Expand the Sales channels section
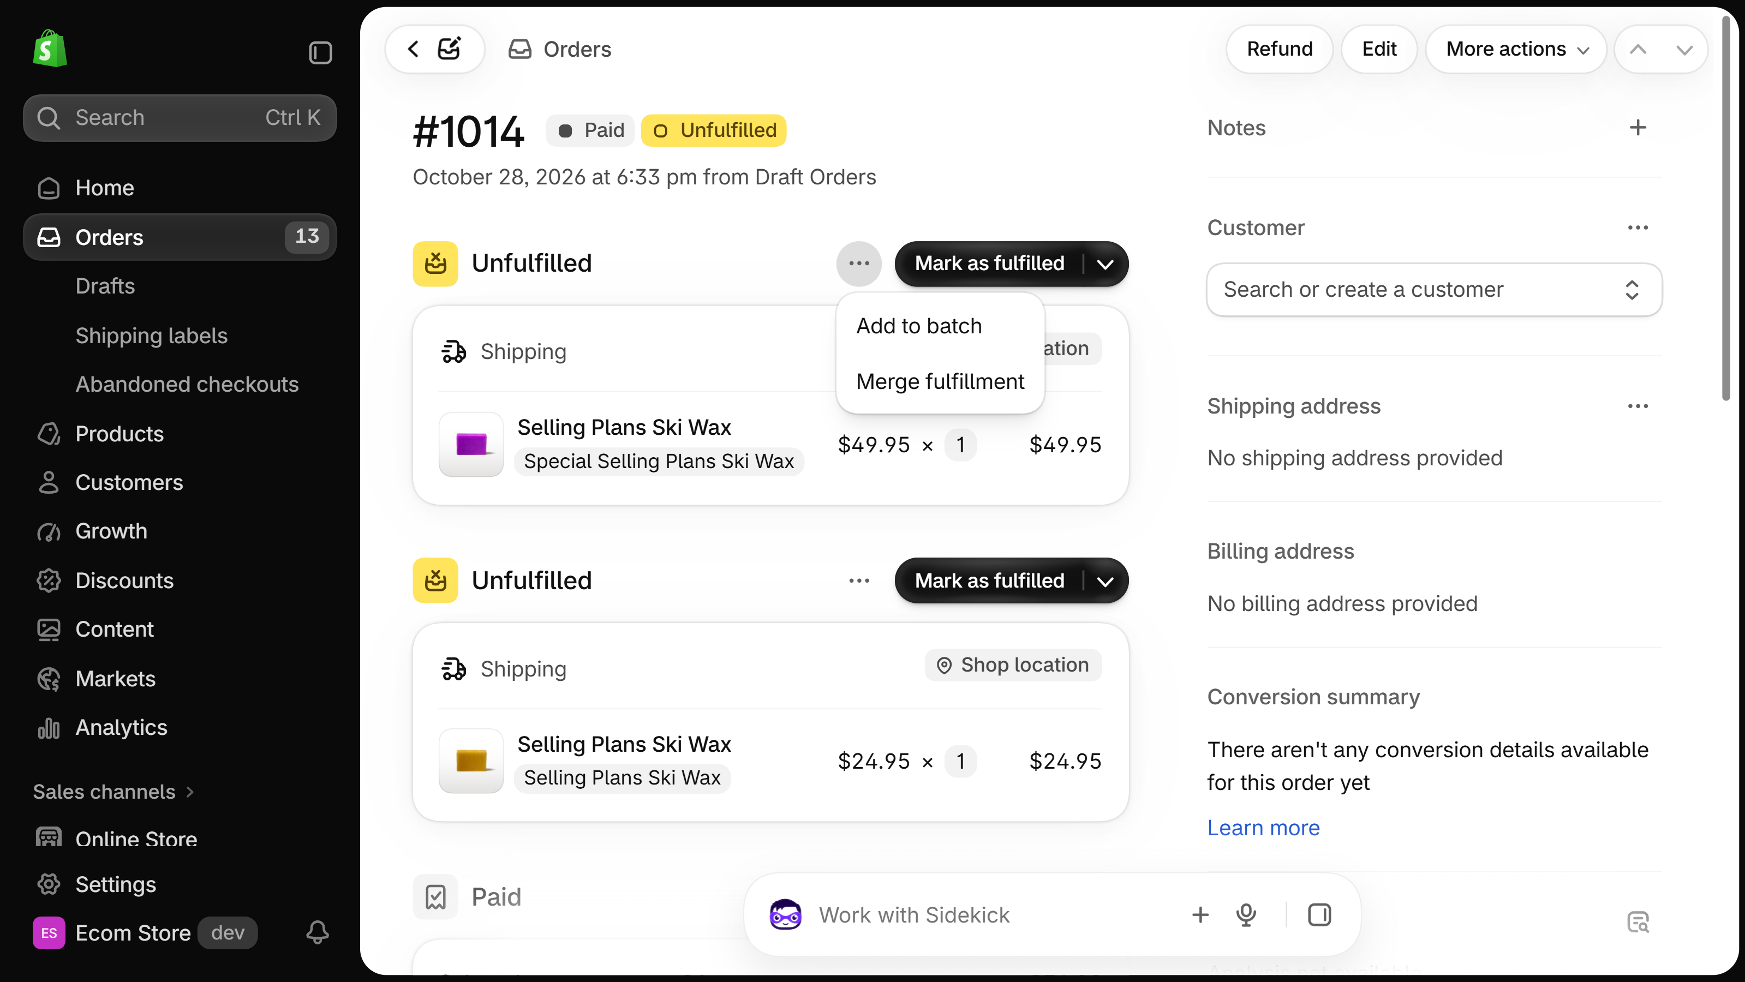The height and width of the screenshot is (982, 1745). [113, 791]
